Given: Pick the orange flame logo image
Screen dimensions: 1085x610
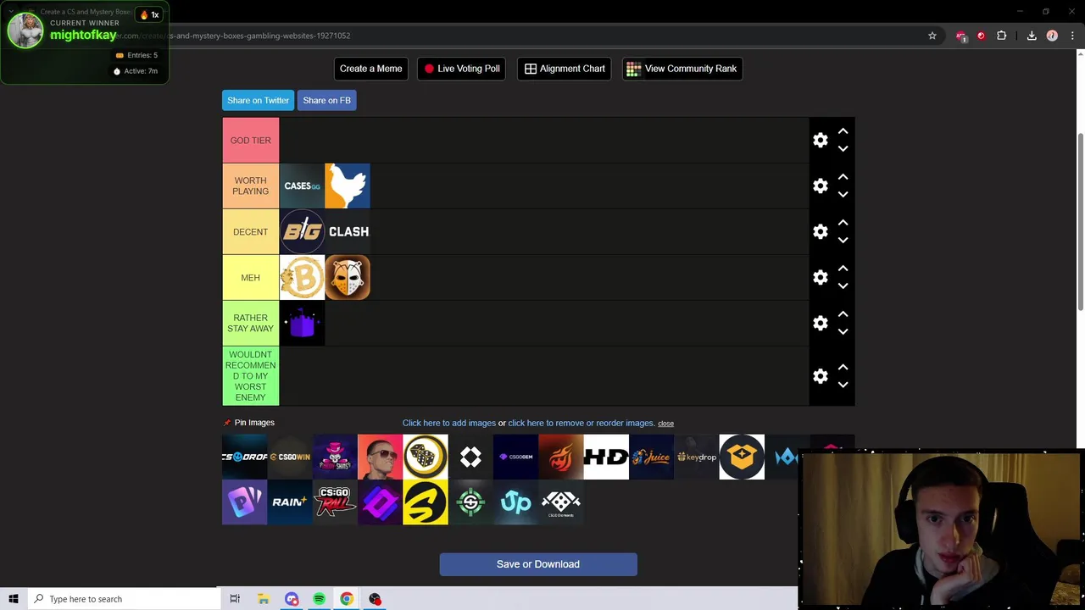Looking at the screenshot, I should [561, 457].
